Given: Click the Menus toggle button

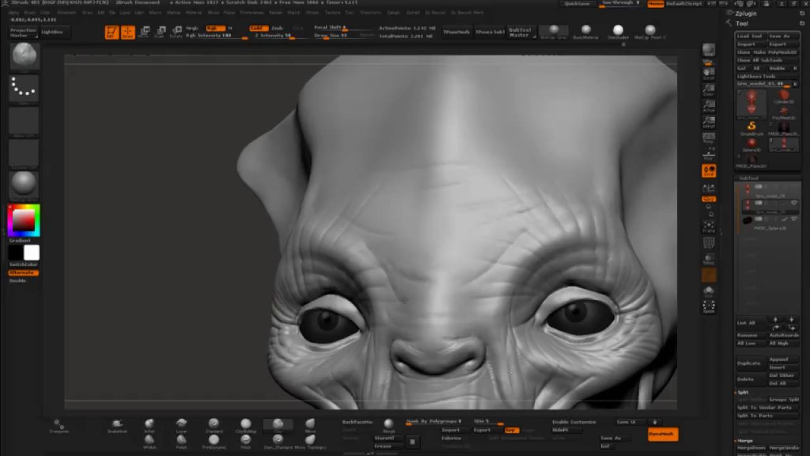Looking at the screenshot, I should point(656,4).
